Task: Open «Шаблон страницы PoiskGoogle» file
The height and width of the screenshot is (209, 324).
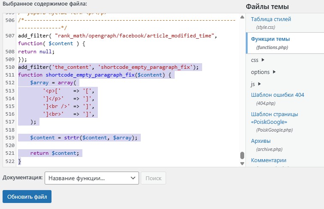Action: click(274, 118)
